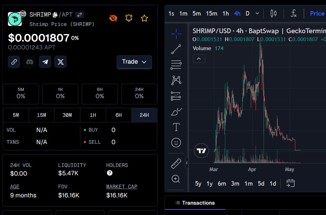Viewport: 326px width, 215px height.
Task: Select the pattern drawing tool
Action: [176, 81]
